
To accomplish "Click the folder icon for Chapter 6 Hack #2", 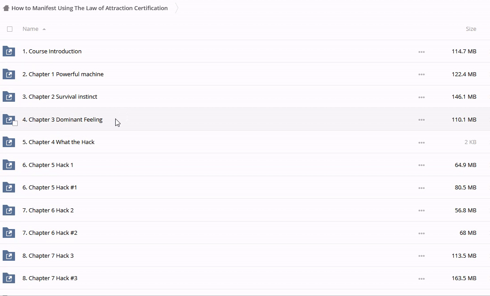I will [x=9, y=233].
